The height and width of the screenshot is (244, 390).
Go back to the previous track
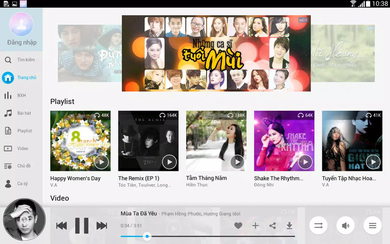pos(61,226)
